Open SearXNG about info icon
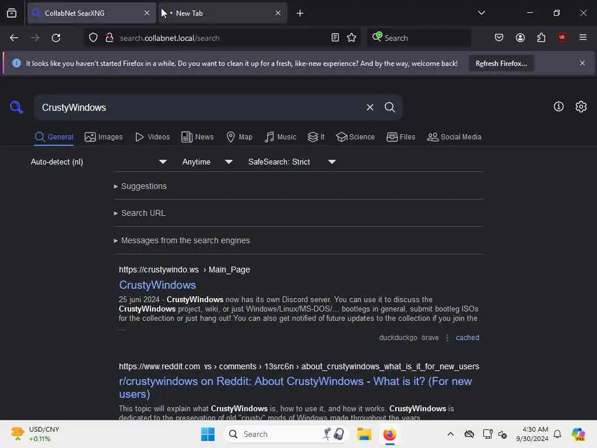Screen dimensions: 597x448 pyautogui.click(x=559, y=107)
